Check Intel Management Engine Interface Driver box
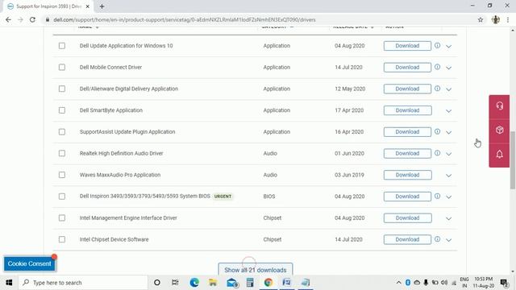This screenshot has width=516, height=290. click(62, 218)
